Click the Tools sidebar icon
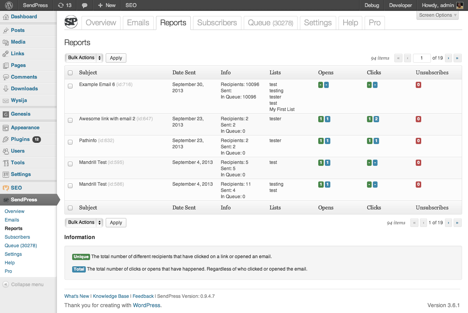 tap(6, 163)
